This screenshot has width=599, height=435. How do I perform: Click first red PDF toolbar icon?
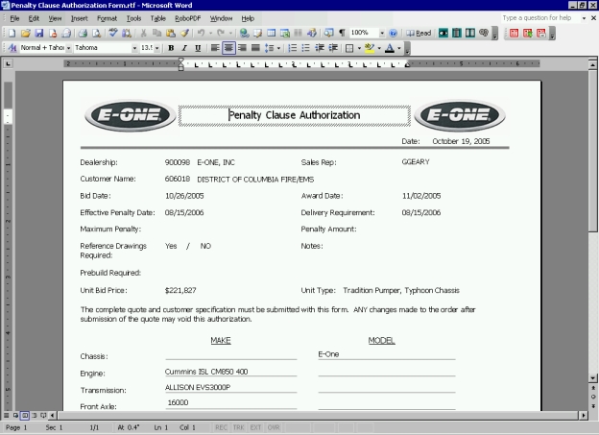coord(514,34)
